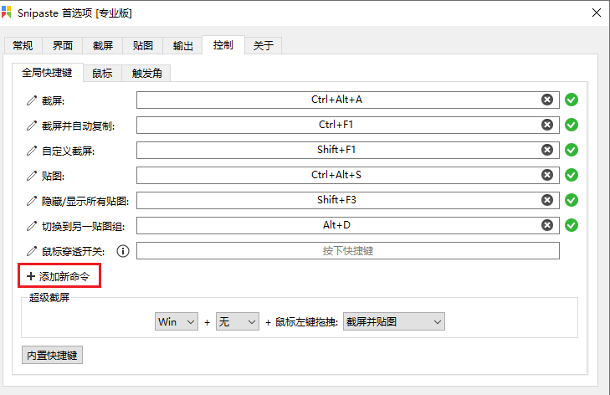Screen dimensions: 610x395
Task: Click the green checkmark next to Ctrl+Alt+A
Action: (572, 100)
